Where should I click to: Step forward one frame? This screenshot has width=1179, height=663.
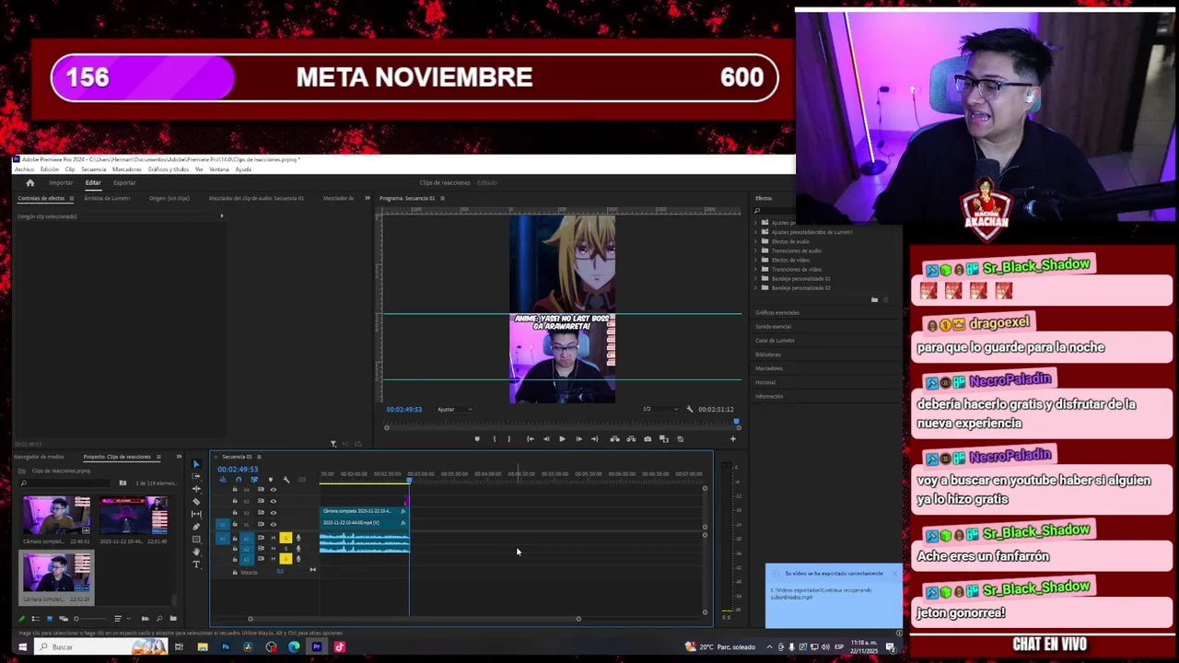(578, 439)
